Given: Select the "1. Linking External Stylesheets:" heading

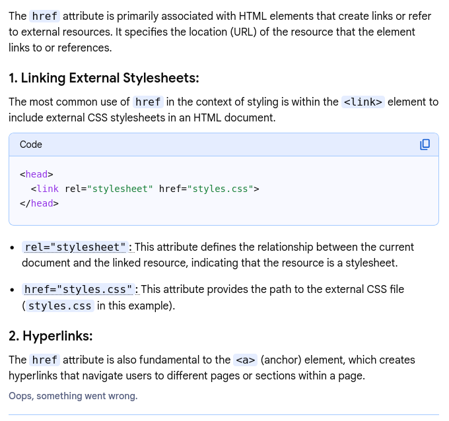Looking at the screenshot, I should click(104, 78).
